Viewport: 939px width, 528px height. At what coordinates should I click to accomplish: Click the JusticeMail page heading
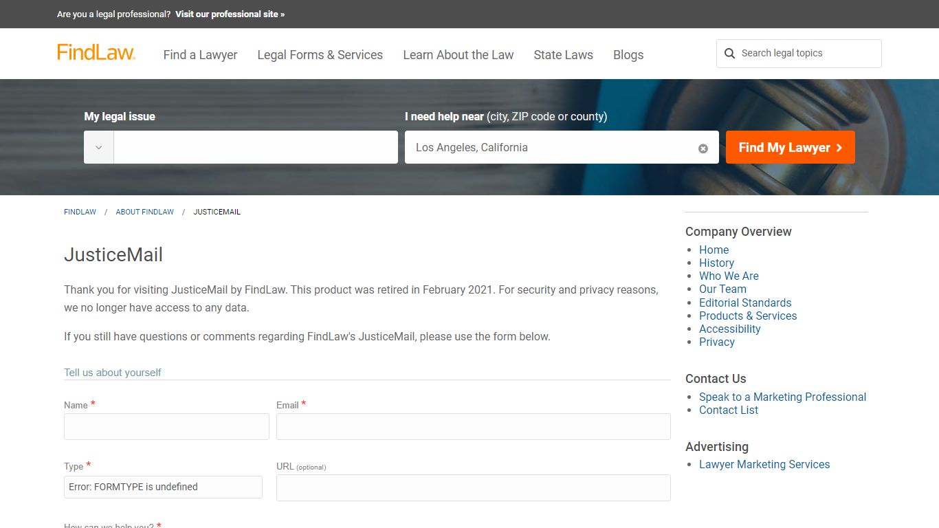coord(113,255)
